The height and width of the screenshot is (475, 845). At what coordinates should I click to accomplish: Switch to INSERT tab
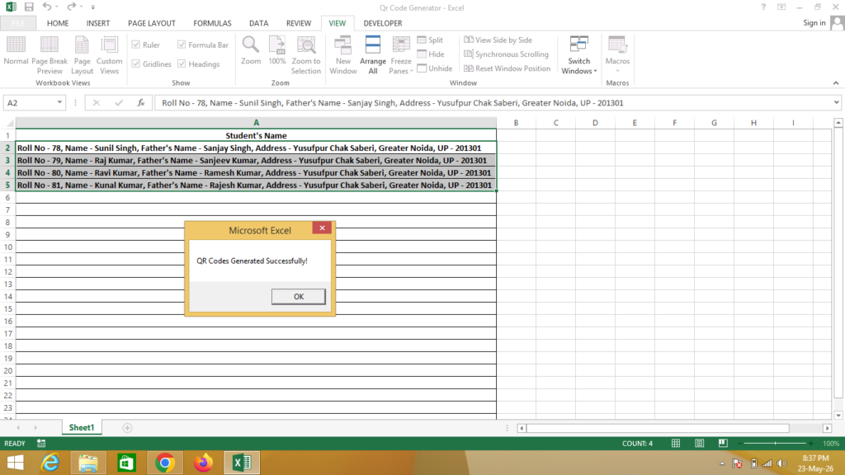tap(98, 23)
